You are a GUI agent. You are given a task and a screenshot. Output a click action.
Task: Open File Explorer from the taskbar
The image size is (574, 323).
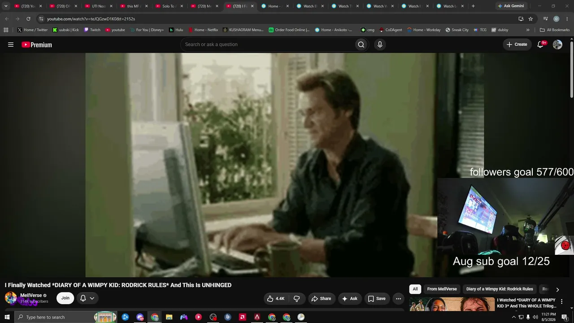(x=169, y=317)
